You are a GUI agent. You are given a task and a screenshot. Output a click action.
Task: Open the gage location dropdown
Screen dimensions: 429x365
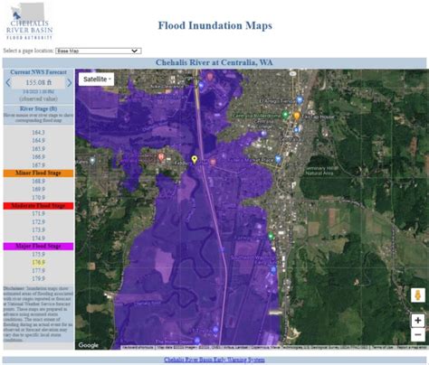coord(99,51)
